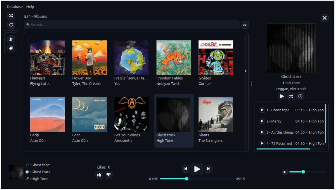
Task: Select the Fragile album cover
Action: click(132, 58)
